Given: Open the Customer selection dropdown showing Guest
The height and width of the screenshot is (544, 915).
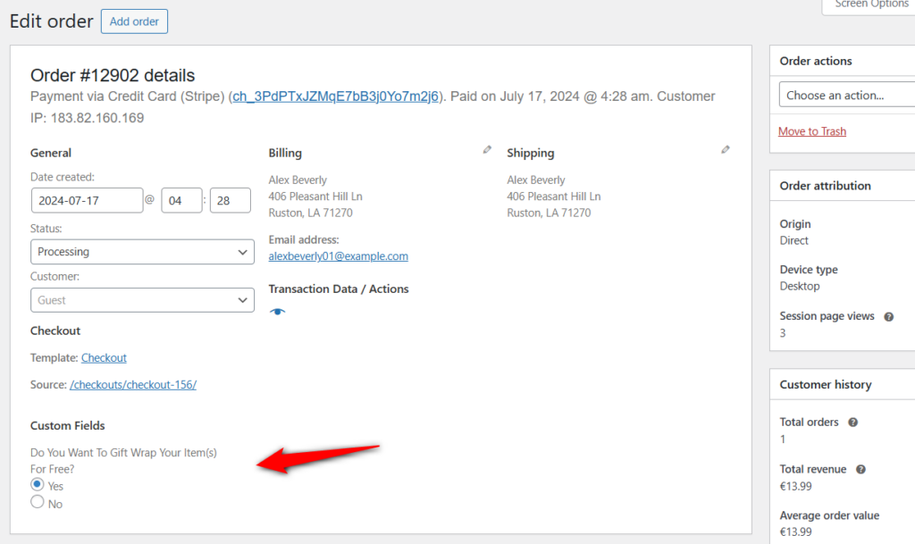Looking at the screenshot, I should click(142, 298).
